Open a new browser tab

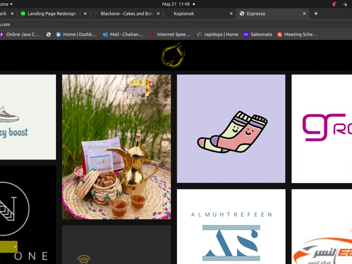click(316, 14)
